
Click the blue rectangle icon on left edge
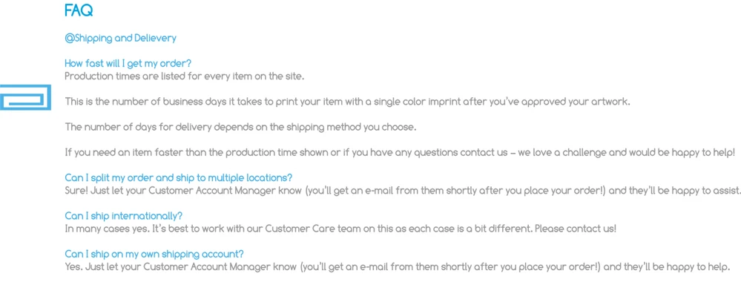pos(25,97)
